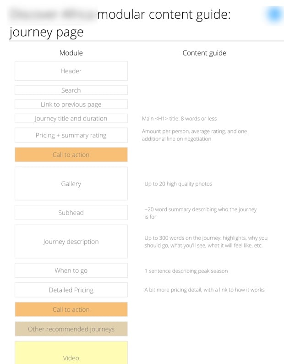Click the Module column heading

pos(71,53)
